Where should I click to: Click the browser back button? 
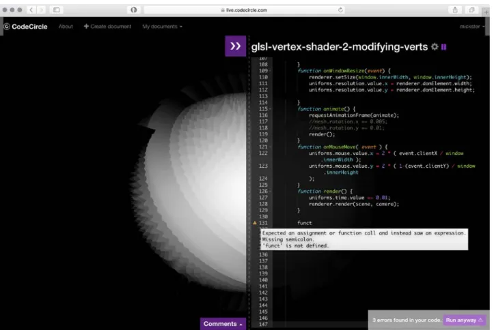pyautogui.click(x=31, y=10)
